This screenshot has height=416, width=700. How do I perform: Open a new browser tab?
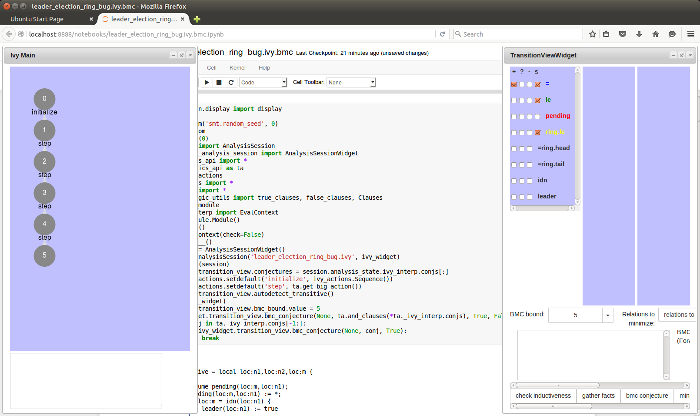[197, 19]
